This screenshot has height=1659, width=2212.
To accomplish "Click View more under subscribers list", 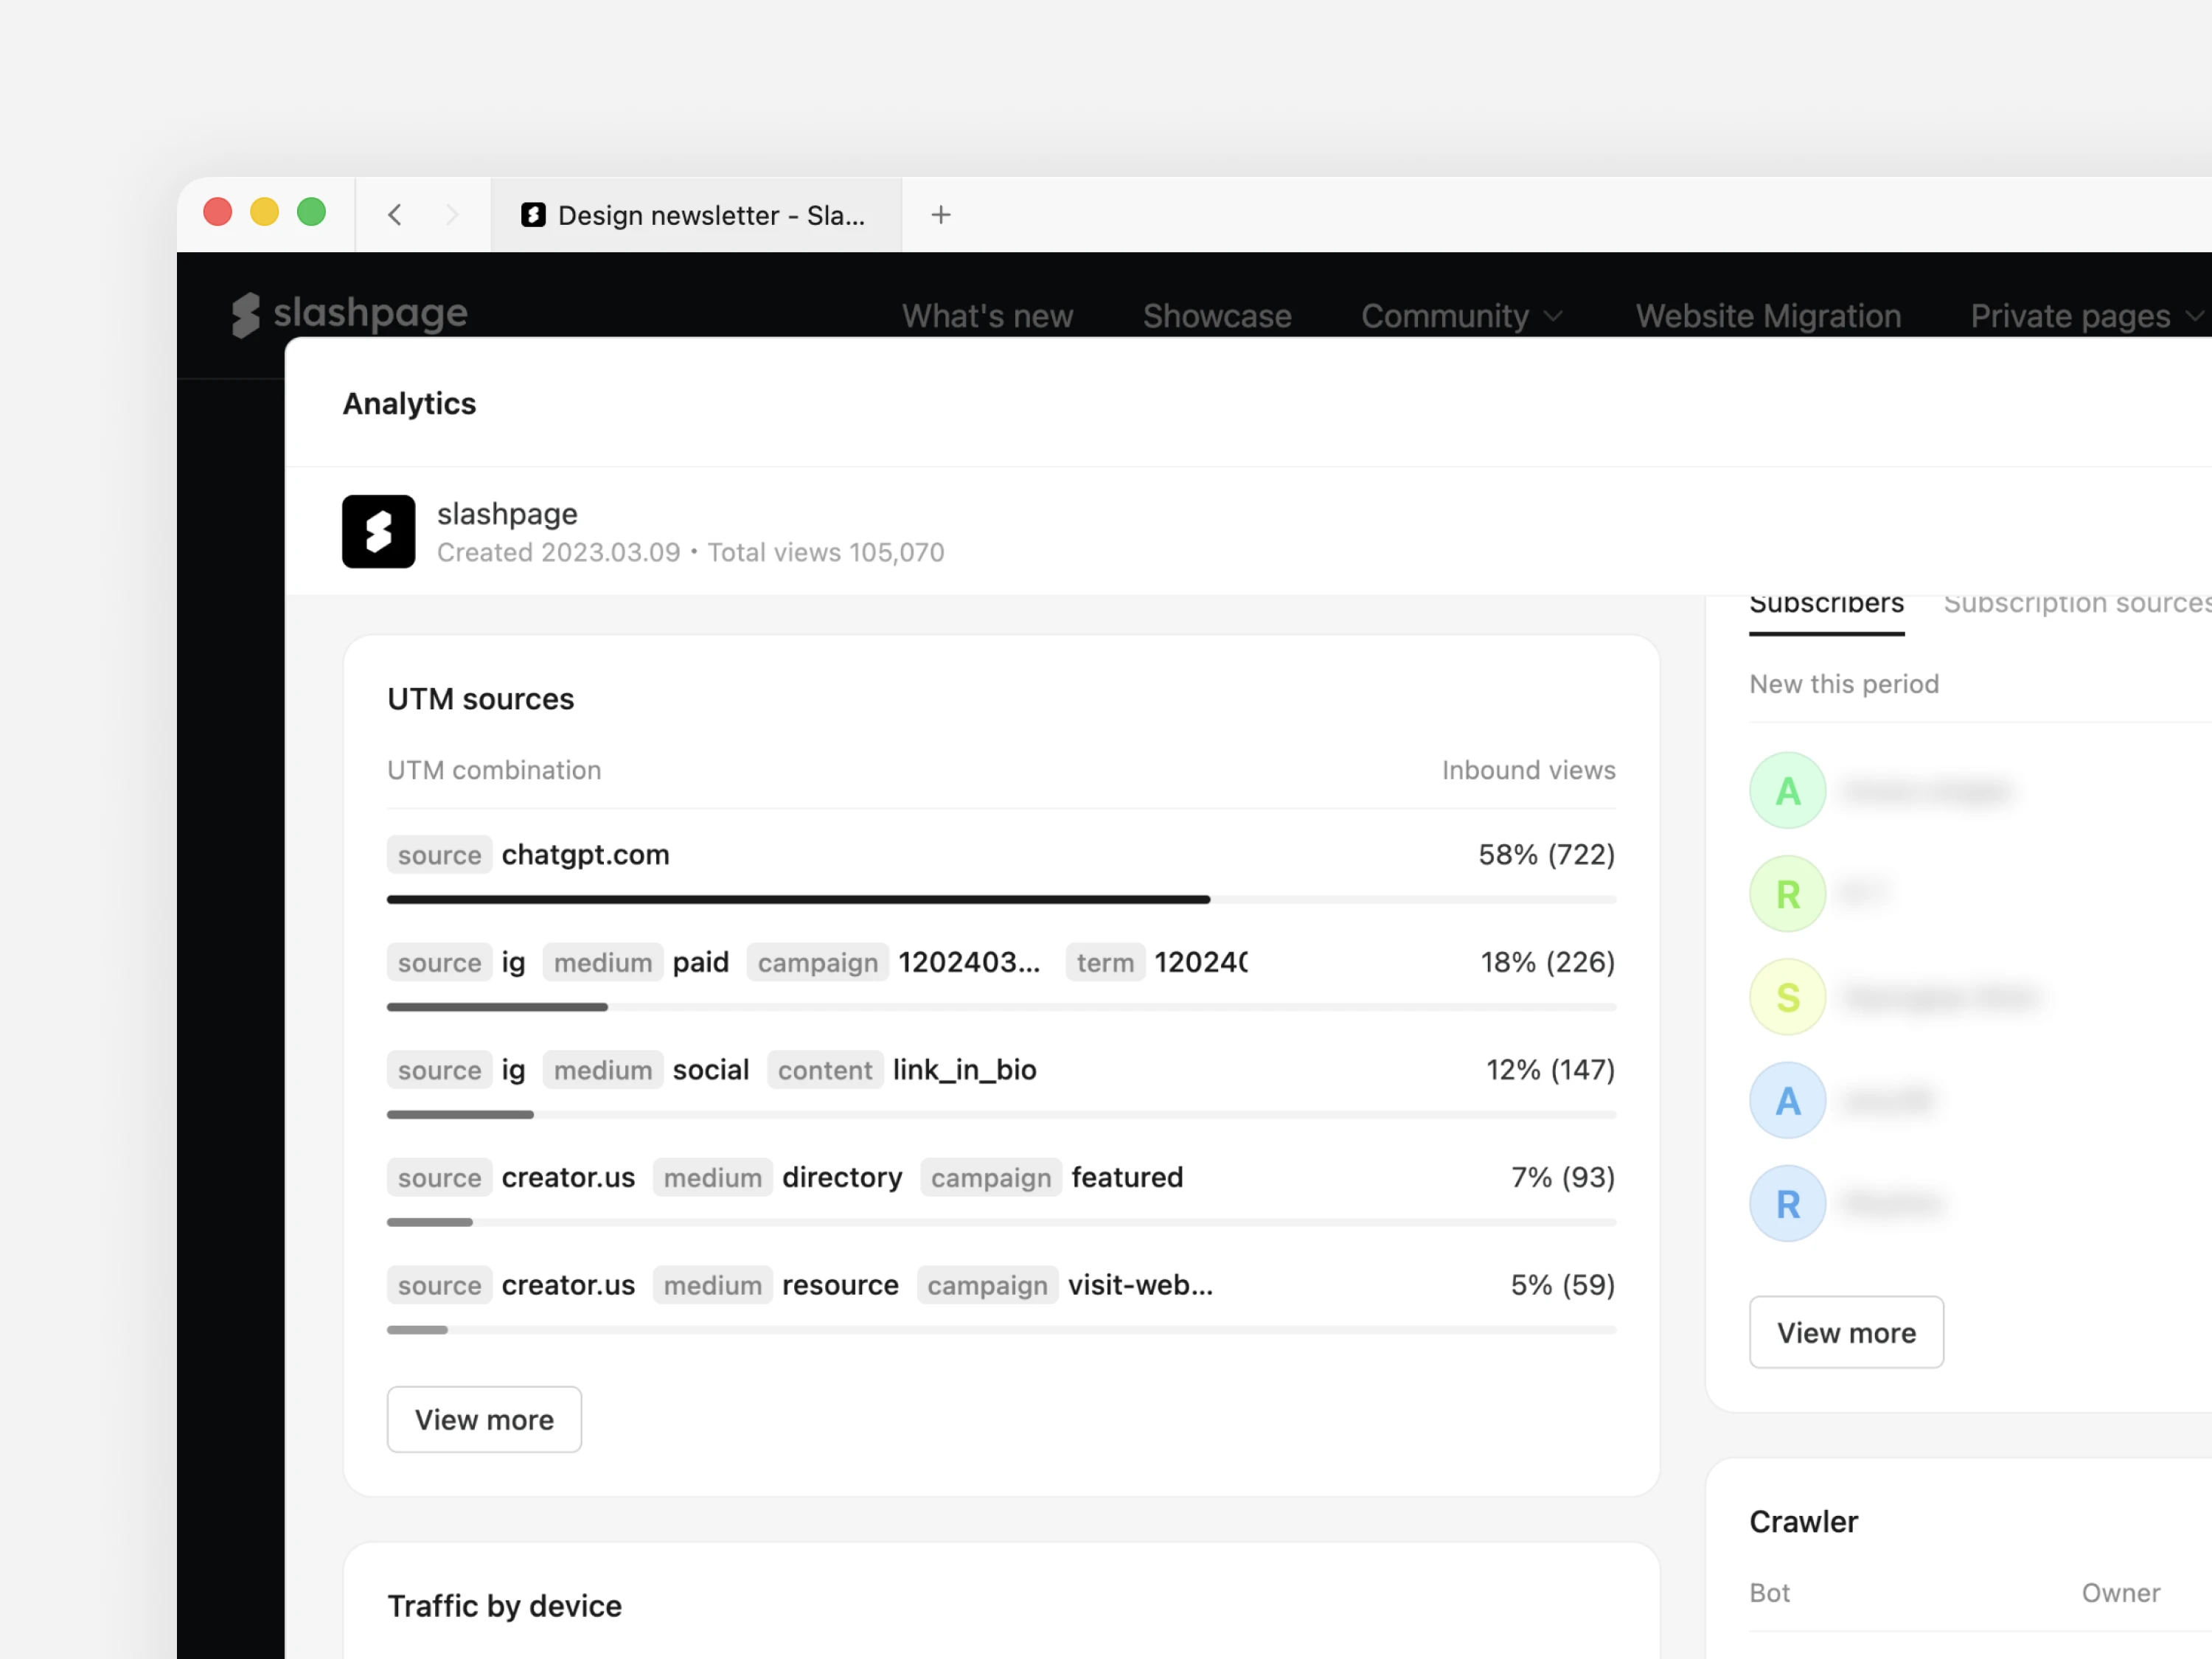I will pyautogui.click(x=1846, y=1332).
